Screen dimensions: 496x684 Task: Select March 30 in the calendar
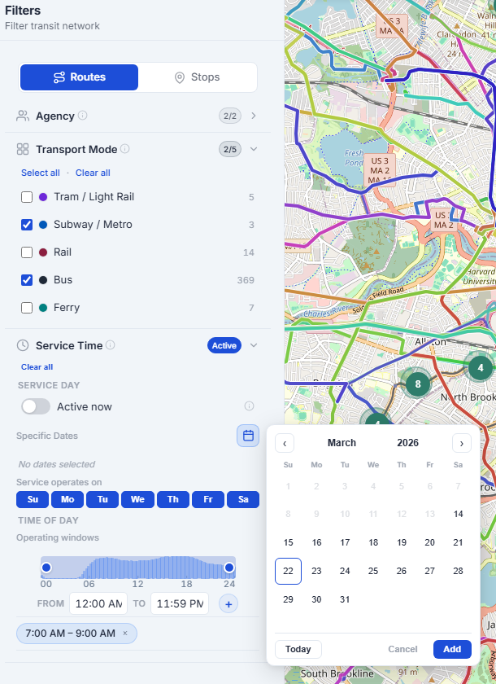(x=316, y=599)
